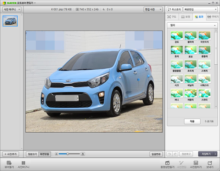Image resolution: width=220 pixels, height=171 pixels.
Task: Apply the 줌블러 filter thumbnail
Action: click(x=205, y=50)
